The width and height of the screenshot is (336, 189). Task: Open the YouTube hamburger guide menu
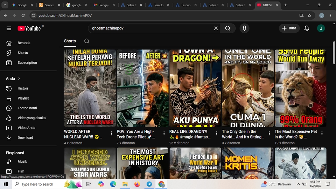[x=9, y=28]
